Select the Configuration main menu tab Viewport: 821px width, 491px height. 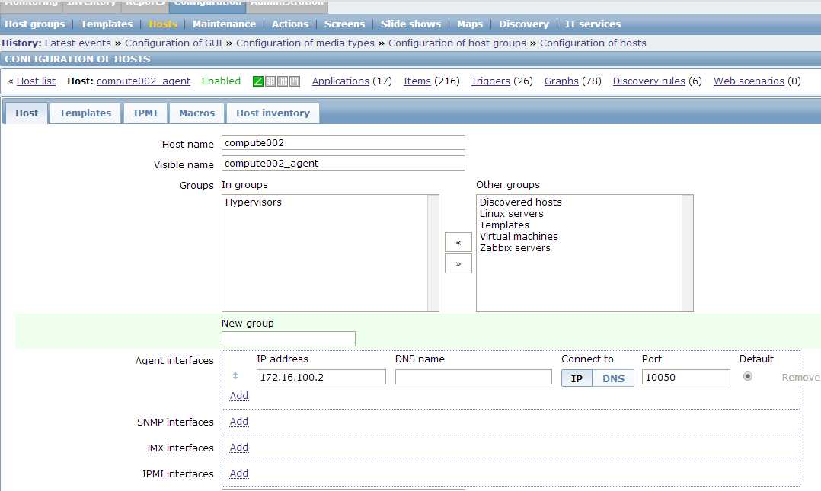(x=208, y=5)
